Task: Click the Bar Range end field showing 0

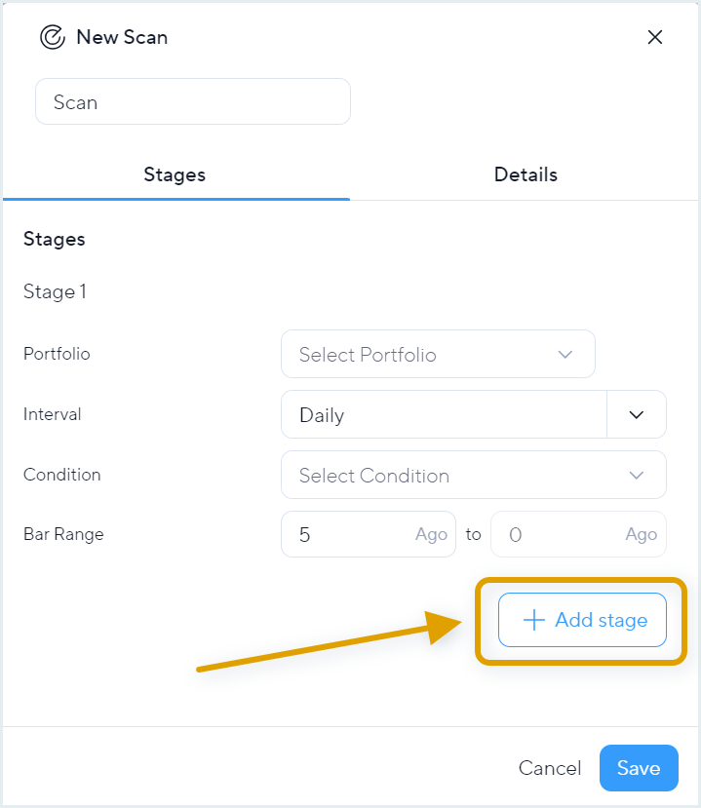Action: [x=578, y=534]
